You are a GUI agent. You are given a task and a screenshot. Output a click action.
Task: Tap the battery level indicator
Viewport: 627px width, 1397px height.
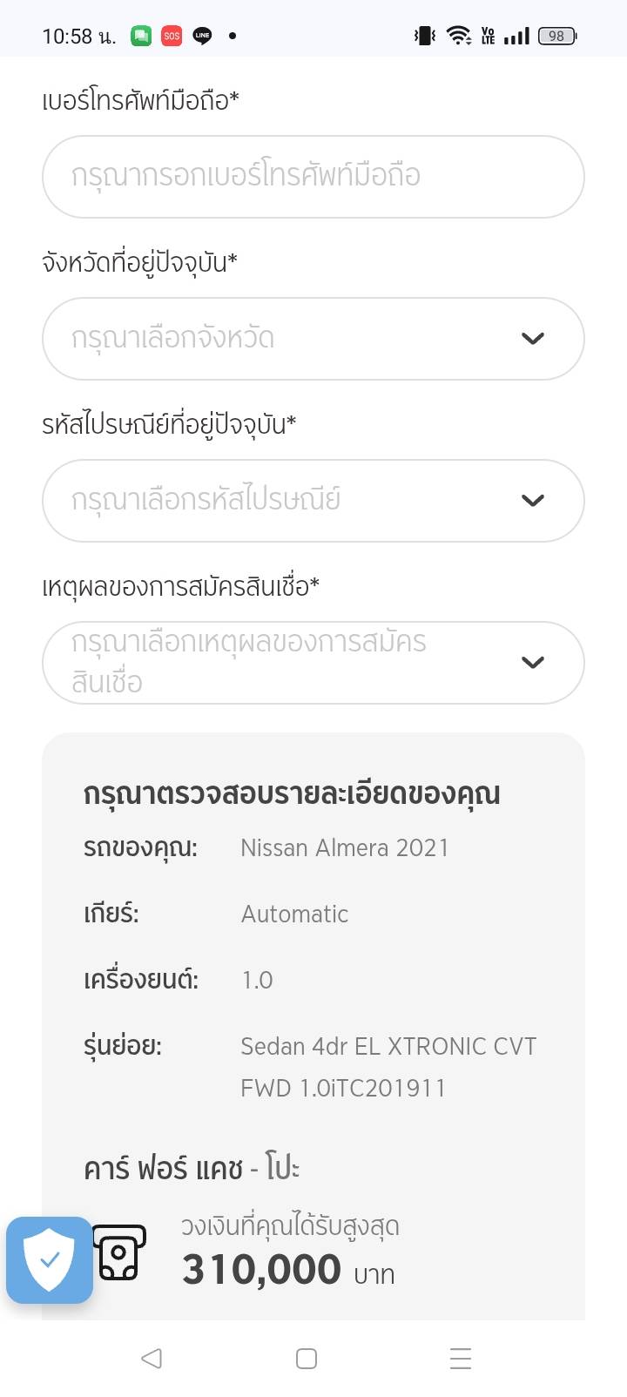click(557, 36)
